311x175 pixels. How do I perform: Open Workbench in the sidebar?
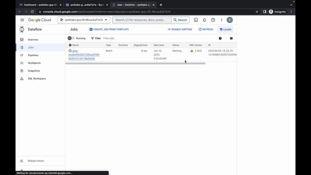tap(34, 63)
